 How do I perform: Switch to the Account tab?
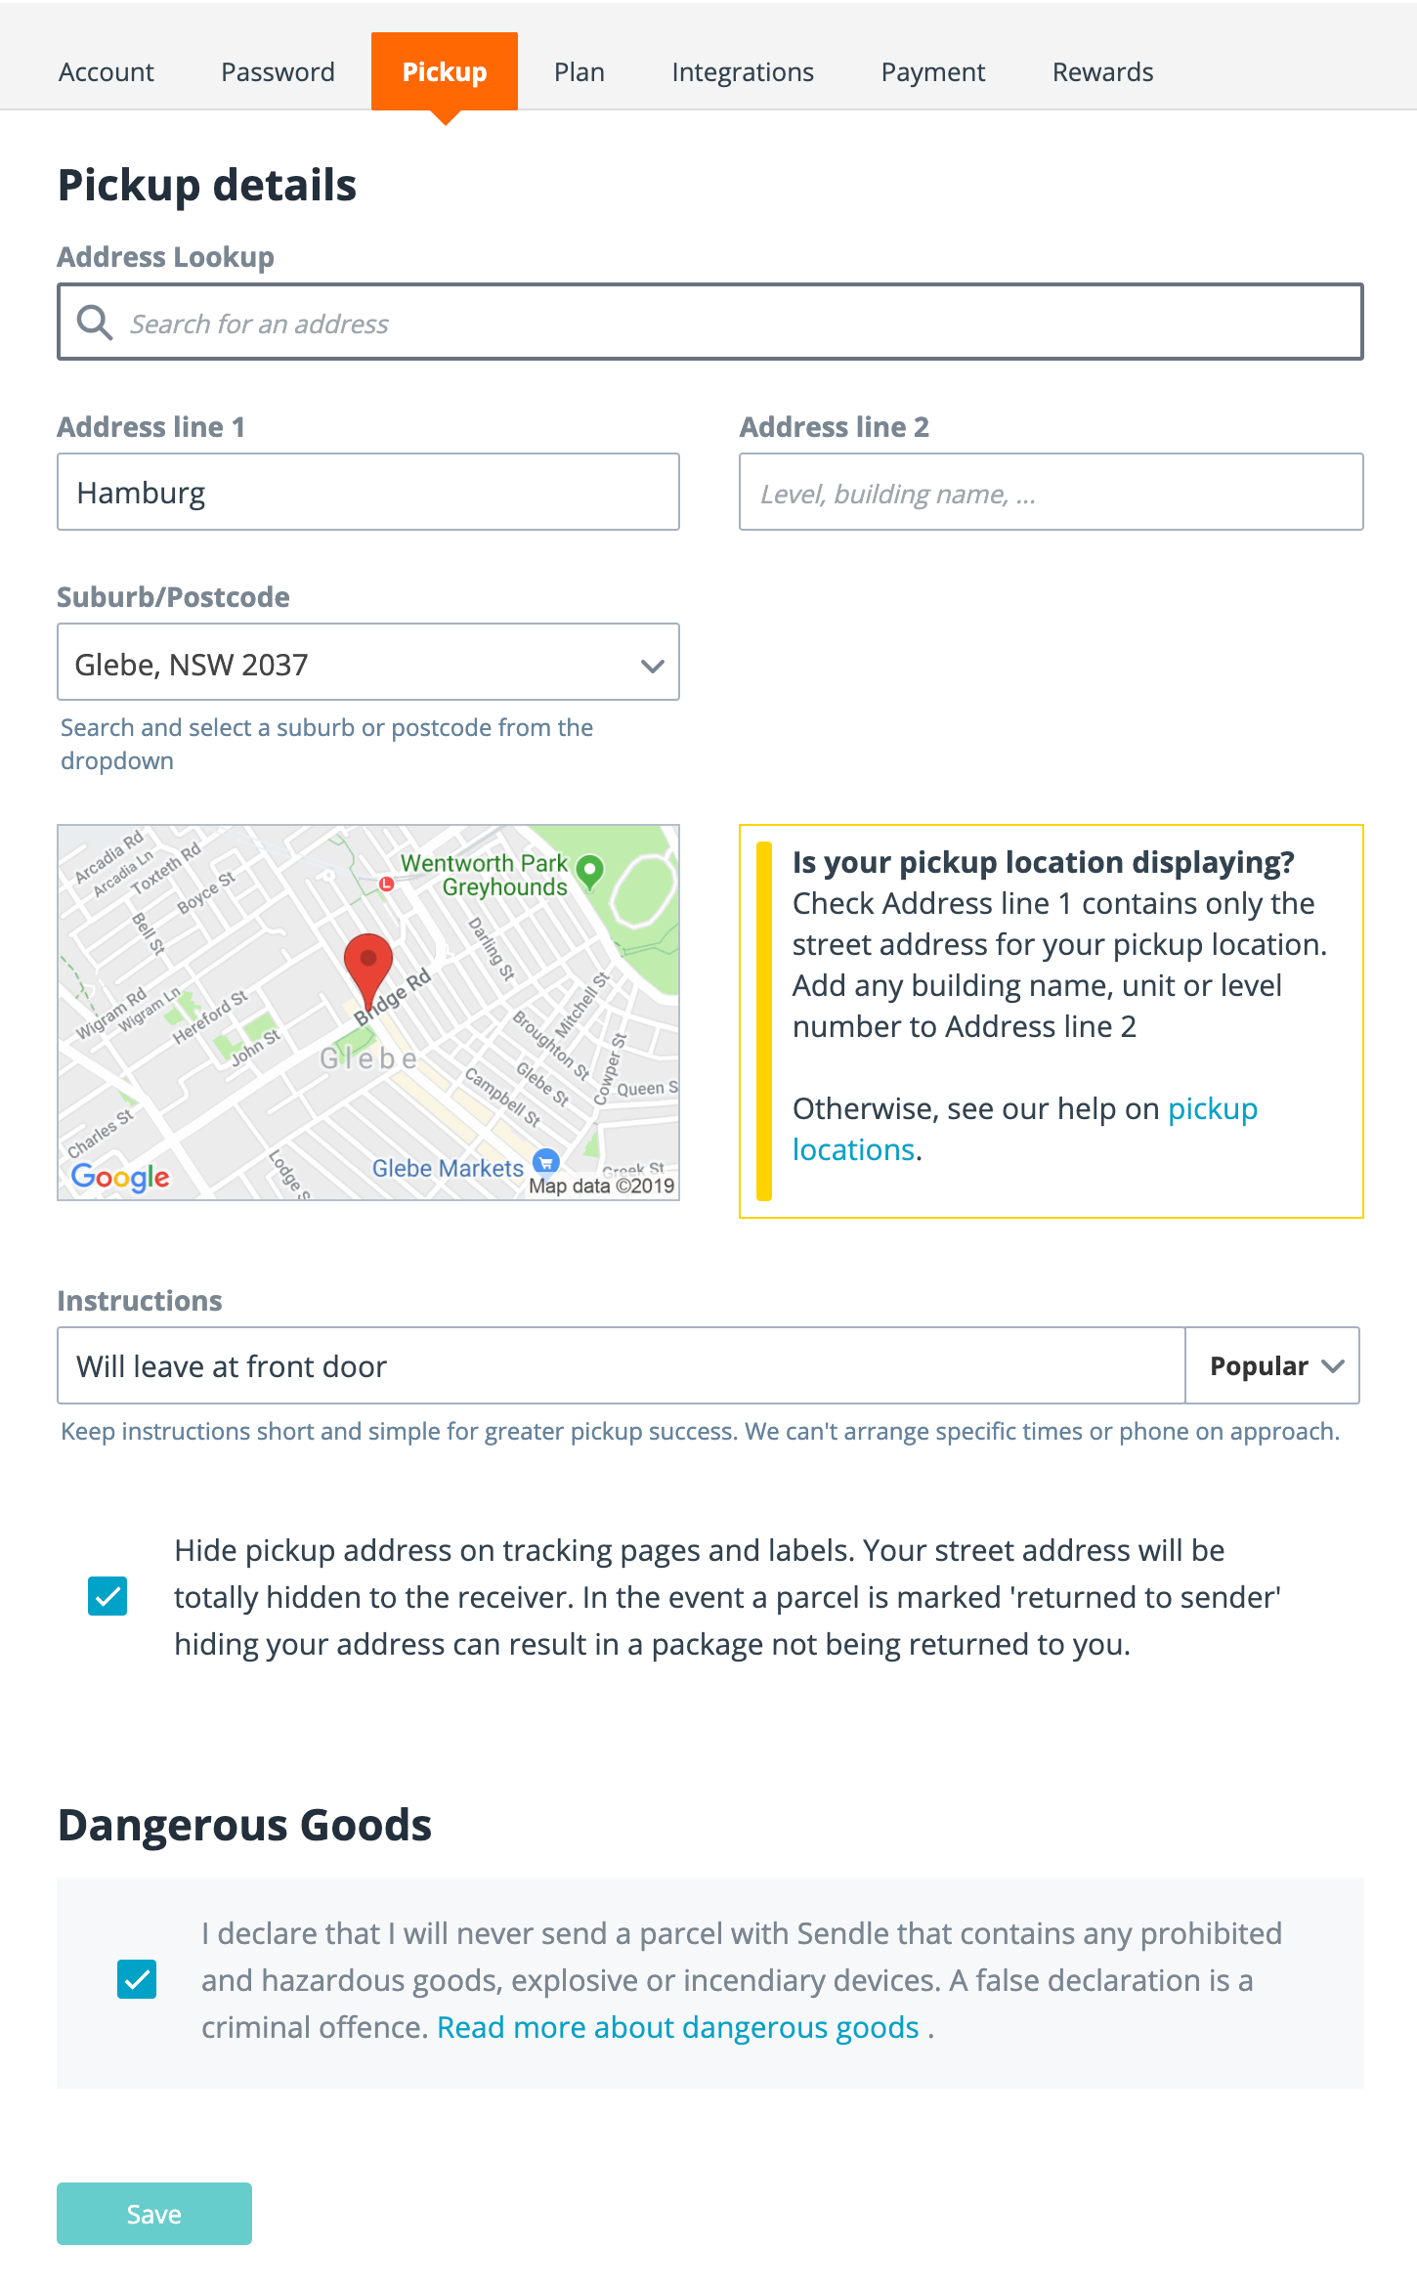106,70
